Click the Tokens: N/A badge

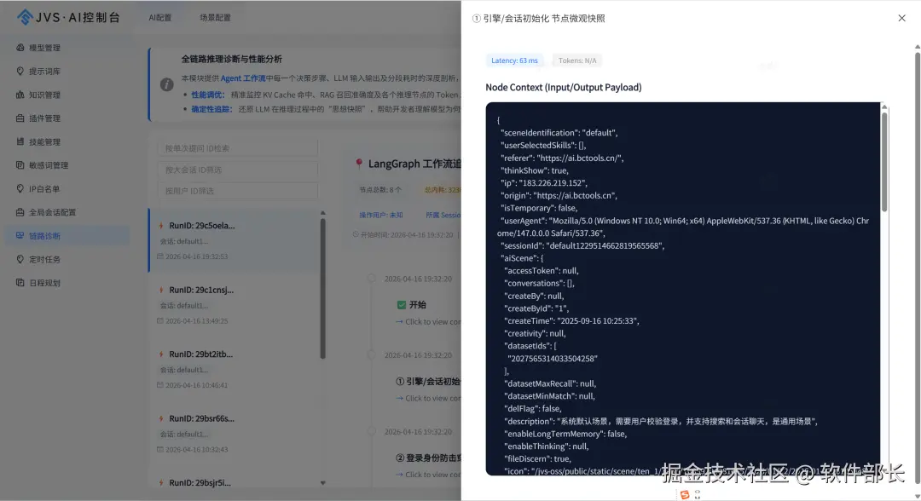[x=577, y=60]
